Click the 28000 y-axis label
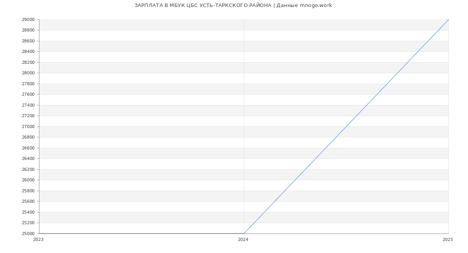Viewport: 468px width, 253px height. (x=28, y=73)
